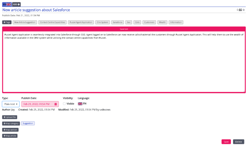Select the Crm System tag

click(x=102, y=22)
